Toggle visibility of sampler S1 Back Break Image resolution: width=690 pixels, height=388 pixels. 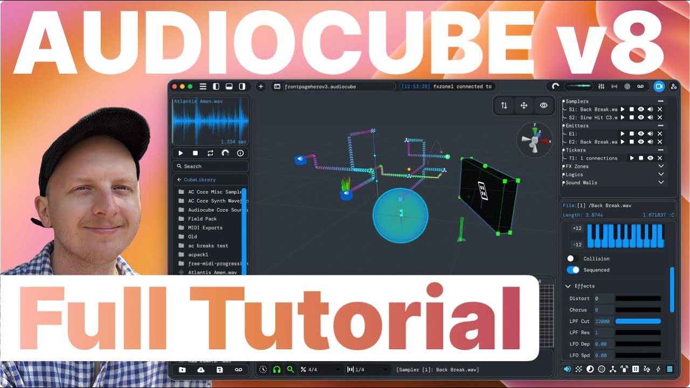click(641, 109)
